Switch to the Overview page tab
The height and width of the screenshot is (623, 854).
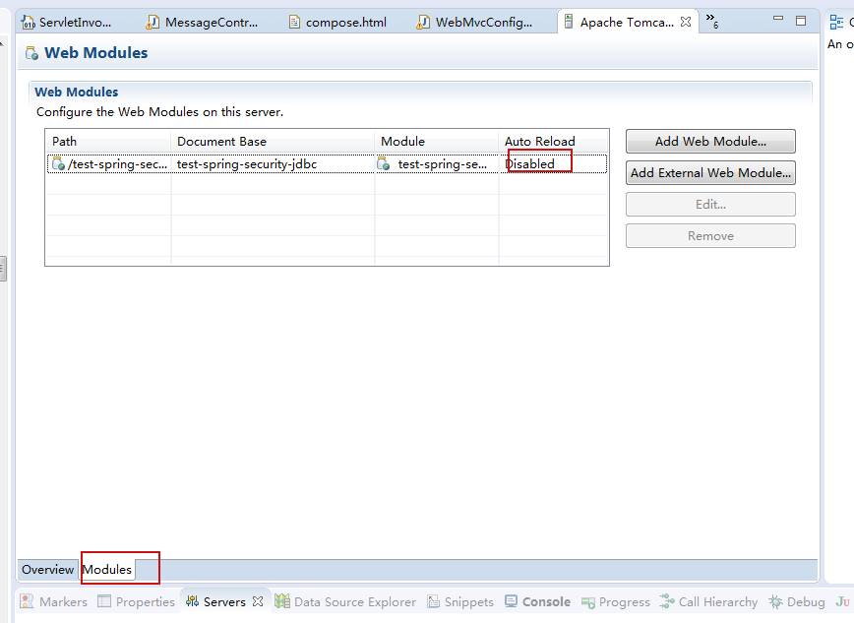48,570
